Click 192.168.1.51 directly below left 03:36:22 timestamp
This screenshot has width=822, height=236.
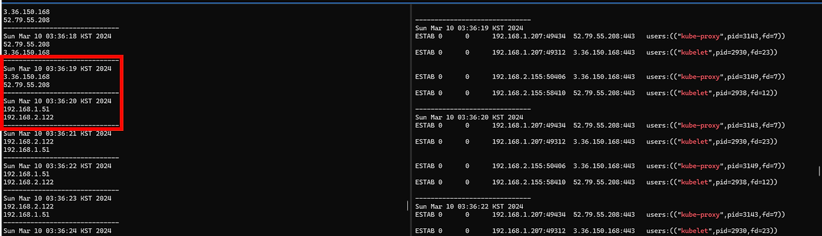pyautogui.click(x=26, y=174)
